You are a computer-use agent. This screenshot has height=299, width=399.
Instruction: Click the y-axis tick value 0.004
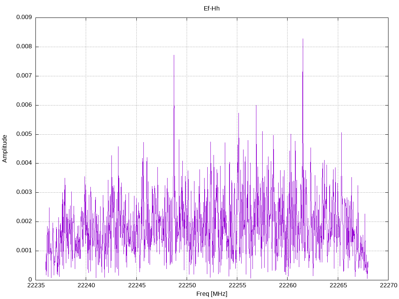point(24,163)
